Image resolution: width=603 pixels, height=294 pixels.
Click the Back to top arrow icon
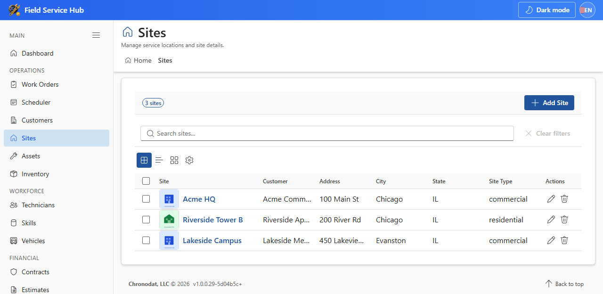[549, 284]
